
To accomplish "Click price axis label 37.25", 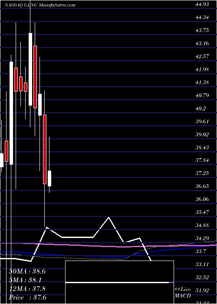I will pyautogui.click(x=202, y=173).
